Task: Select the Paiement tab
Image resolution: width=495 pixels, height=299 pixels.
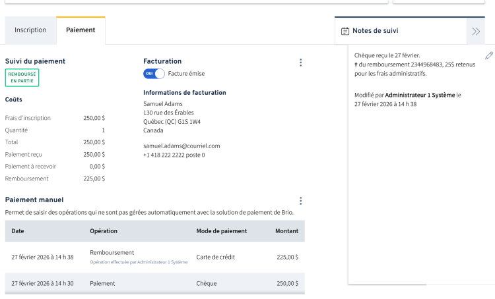Action: pos(81,30)
